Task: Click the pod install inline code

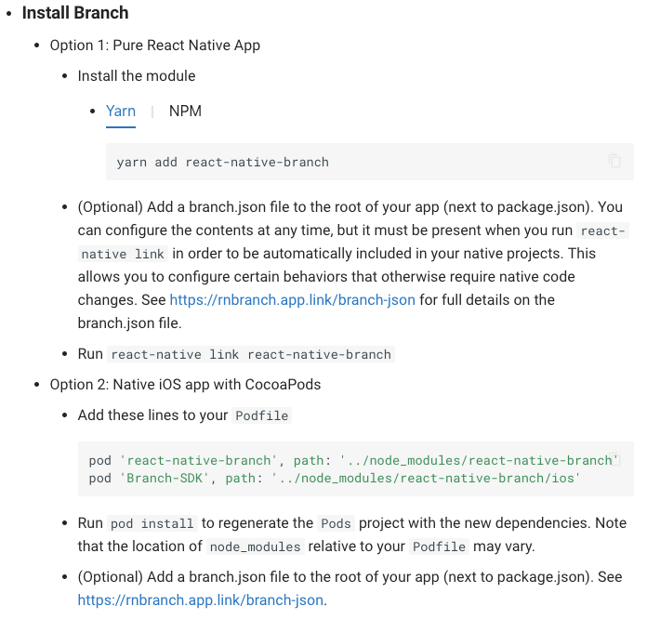Action: 152,523
